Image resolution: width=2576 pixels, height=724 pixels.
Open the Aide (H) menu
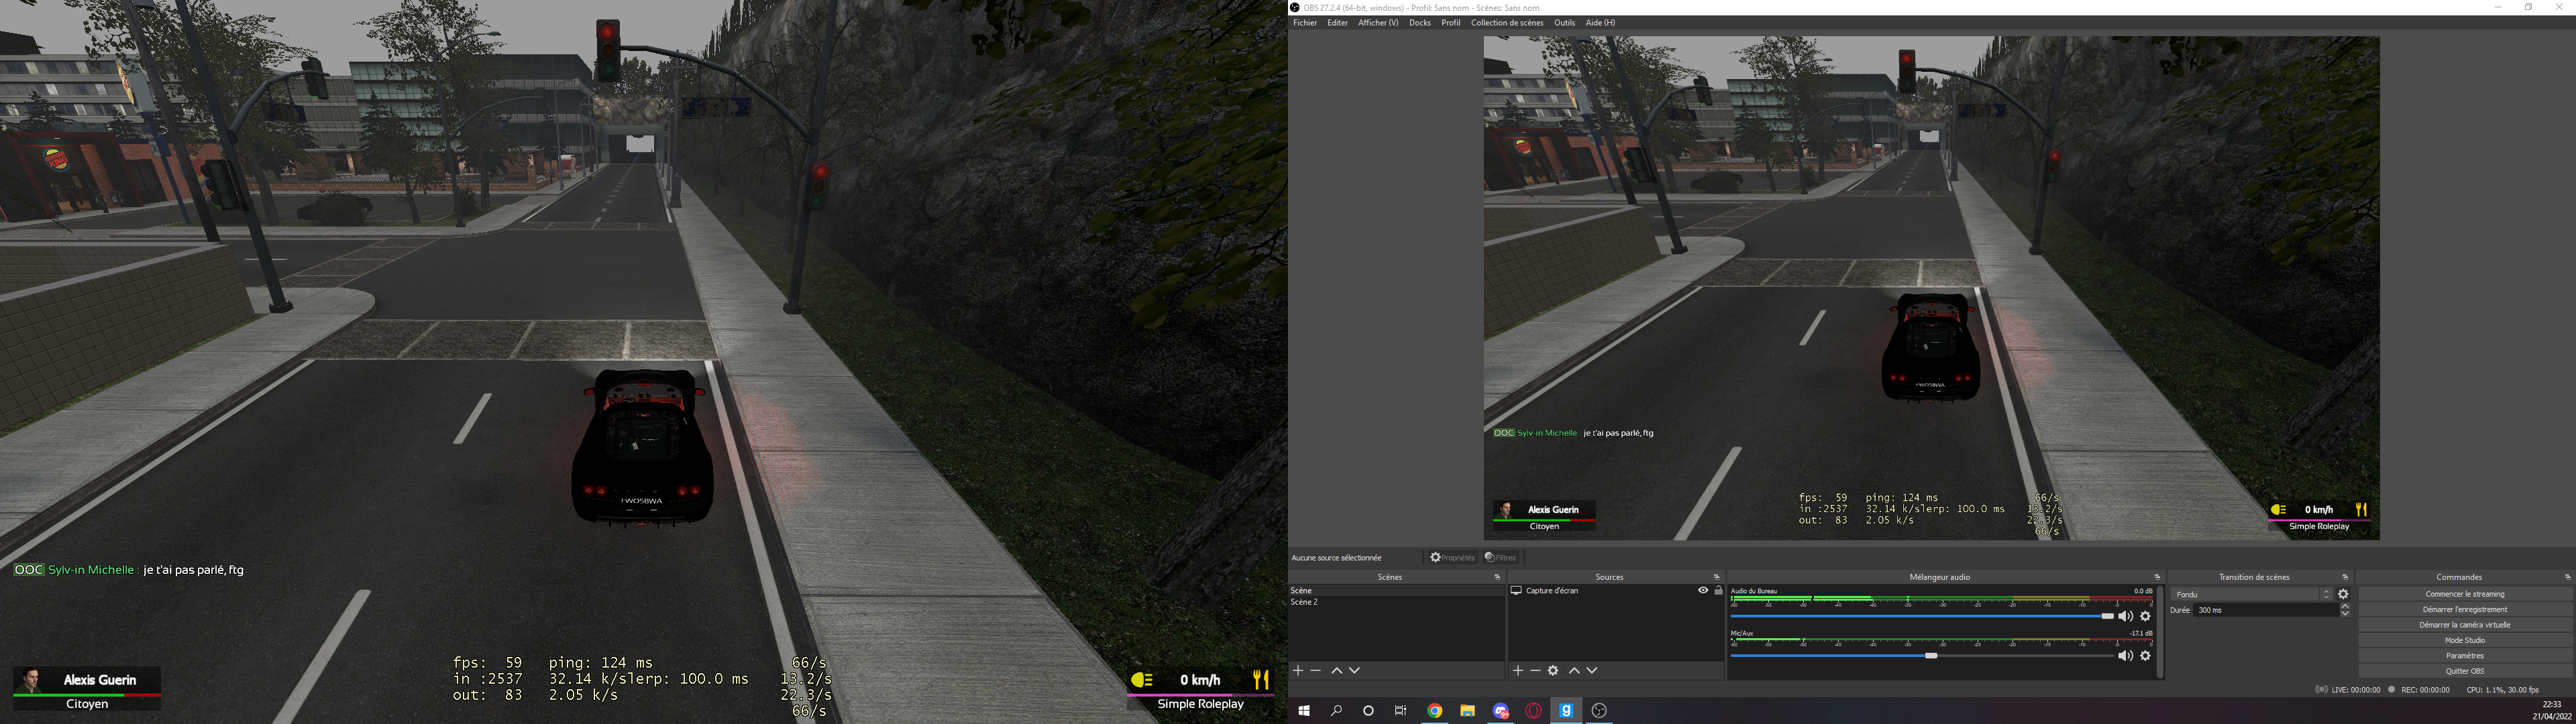coord(1600,23)
